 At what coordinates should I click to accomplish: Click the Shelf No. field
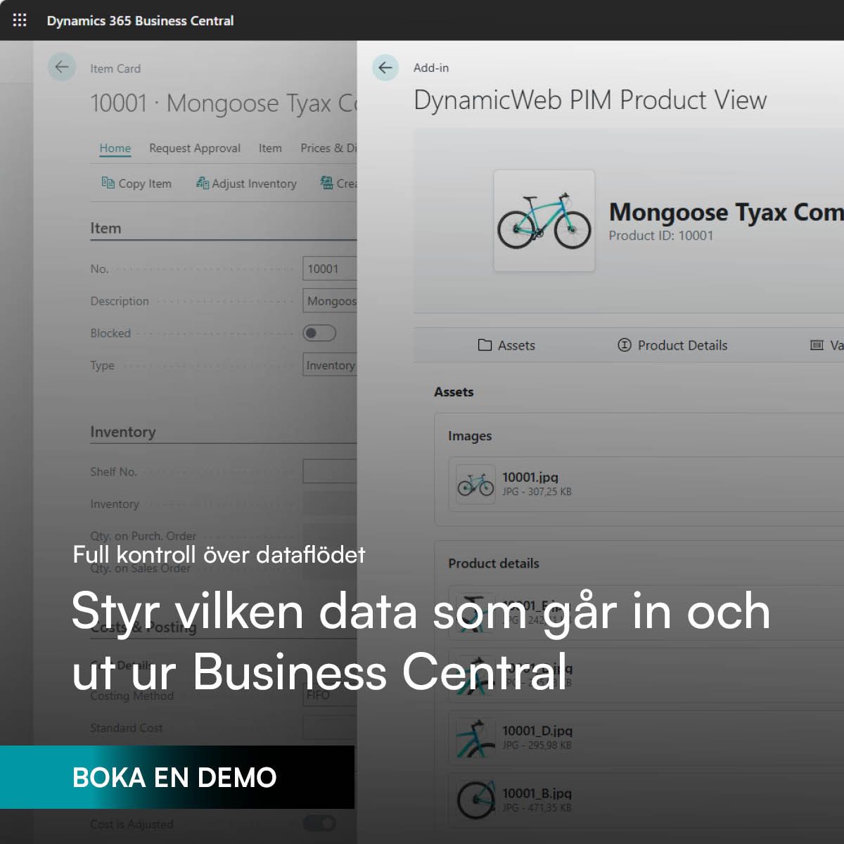click(x=330, y=471)
